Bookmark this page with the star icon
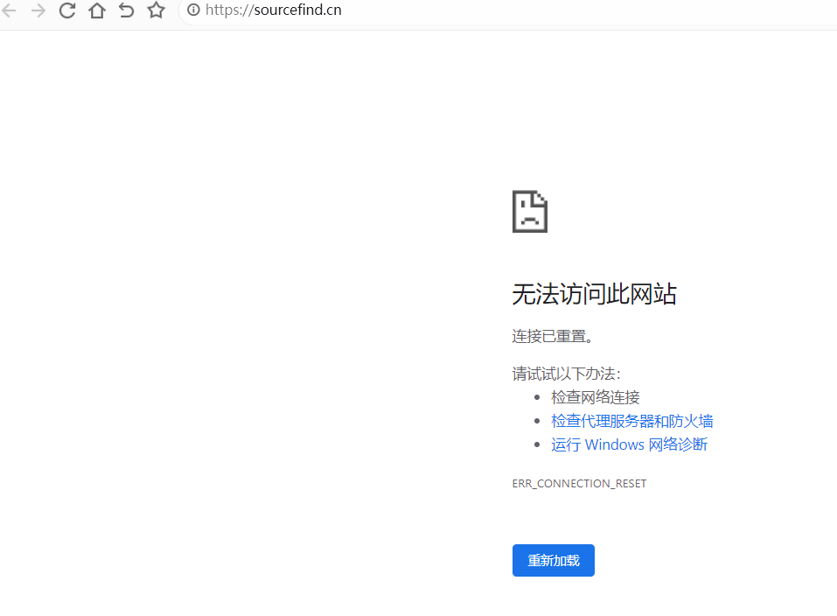The width and height of the screenshot is (837, 616). 156,10
